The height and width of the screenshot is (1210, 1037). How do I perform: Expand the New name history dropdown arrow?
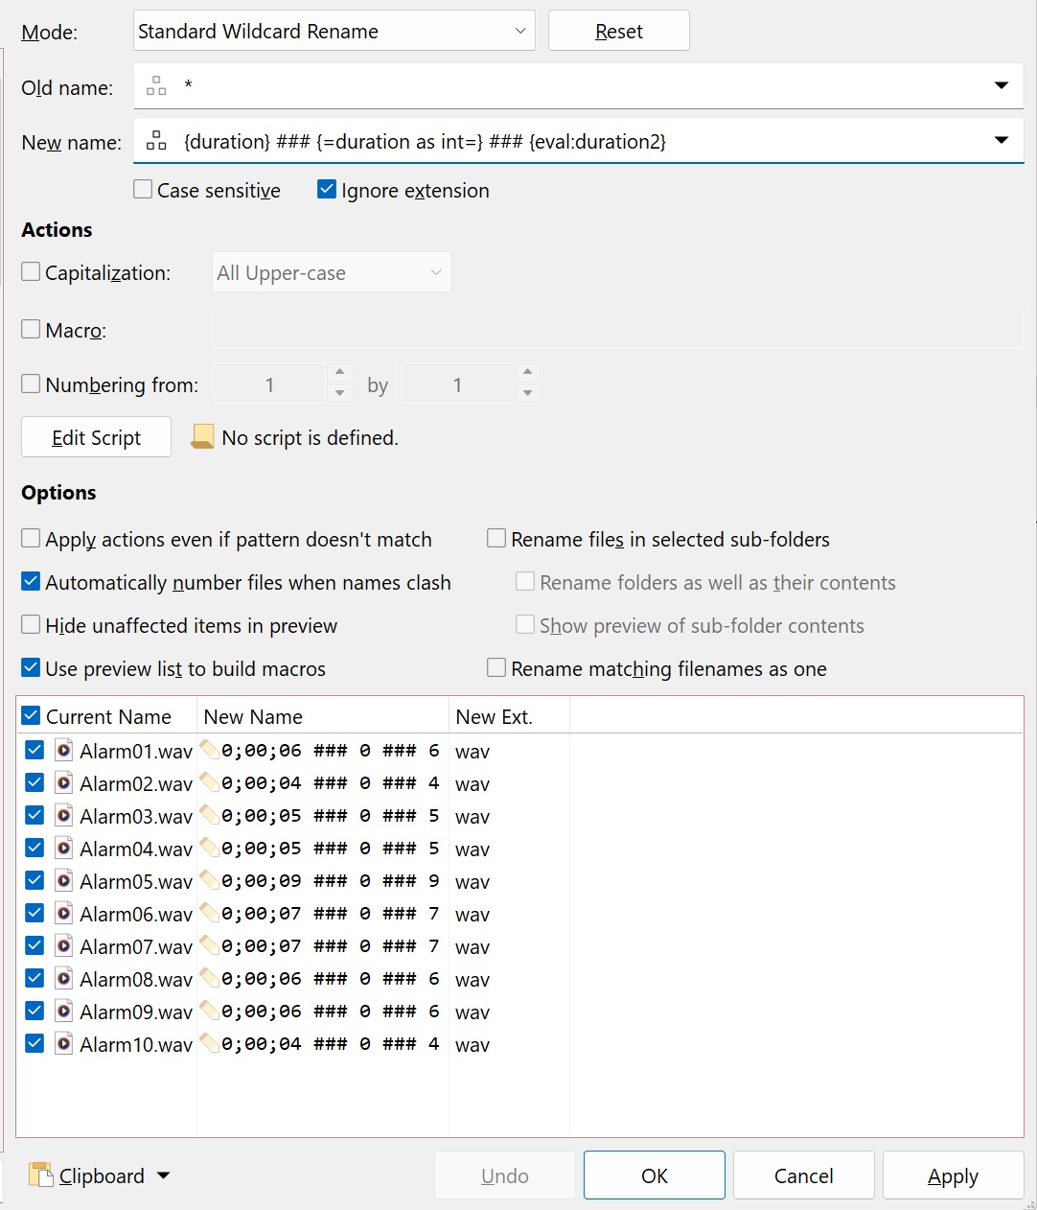click(x=1002, y=141)
